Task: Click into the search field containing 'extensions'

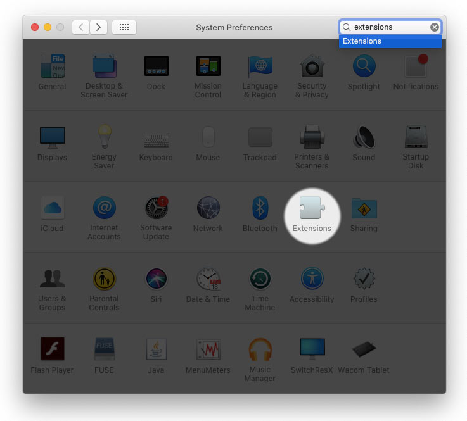Action: click(x=390, y=27)
